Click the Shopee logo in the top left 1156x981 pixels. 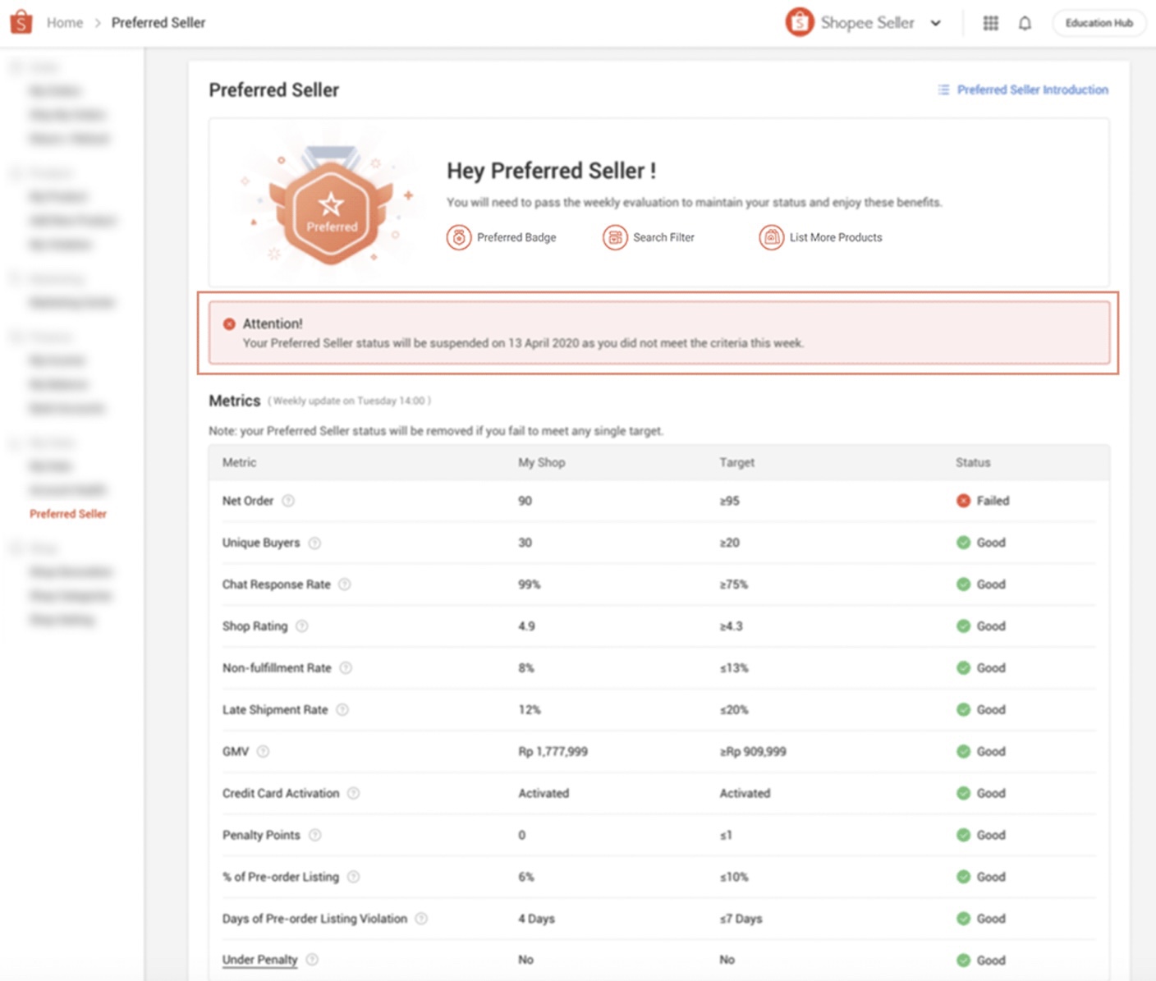pyautogui.click(x=21, y=21)
